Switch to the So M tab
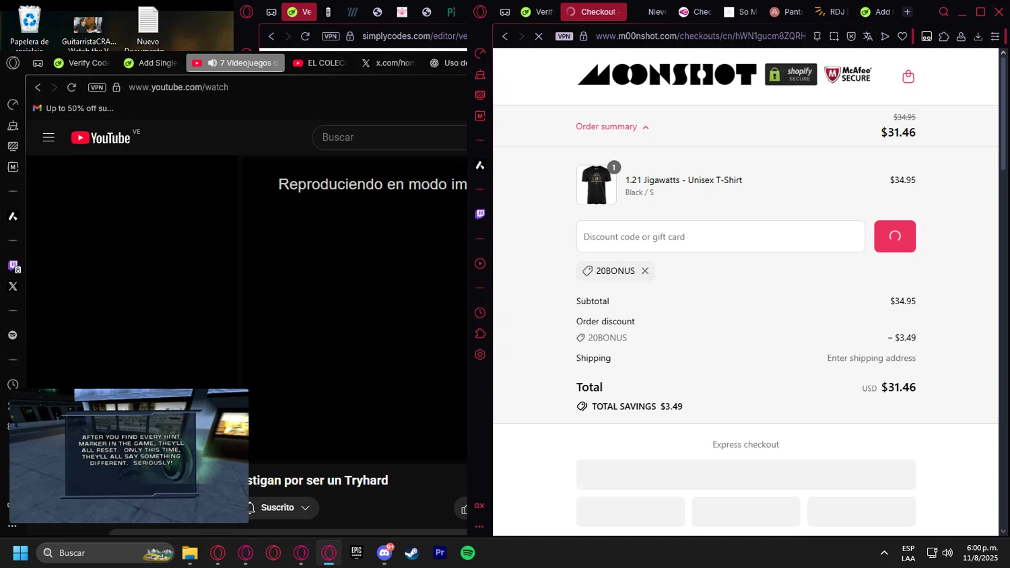 click(x=741, y=11)
